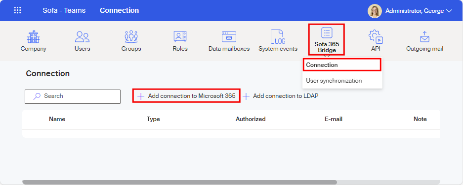Click the System events label
Screen dimensions: 463x185
coord(278,49)
